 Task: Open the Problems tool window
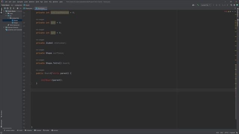(x=28, y=131)
